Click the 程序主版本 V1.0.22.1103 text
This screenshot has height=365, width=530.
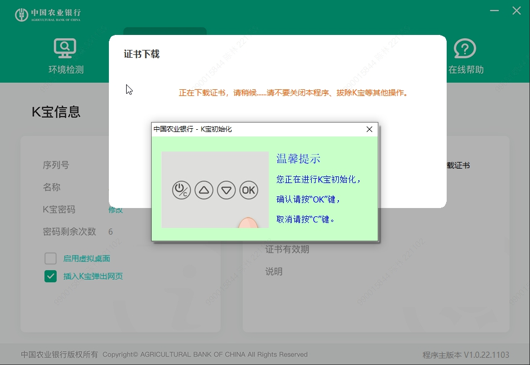pos(466,355)
